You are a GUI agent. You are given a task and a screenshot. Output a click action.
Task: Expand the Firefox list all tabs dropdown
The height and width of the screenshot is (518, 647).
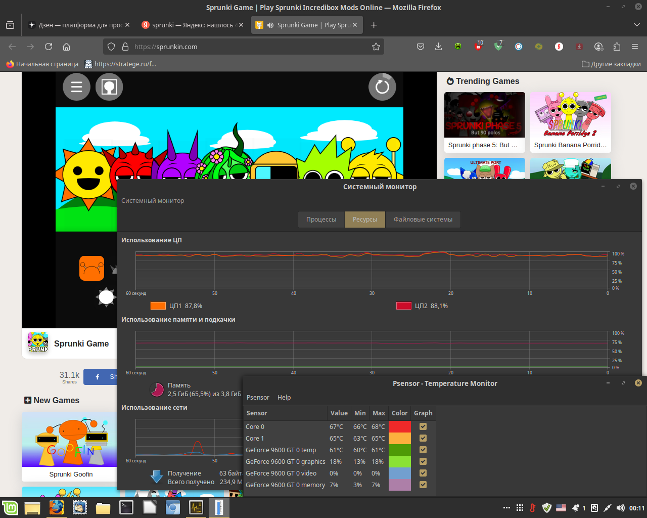point(636,25)
